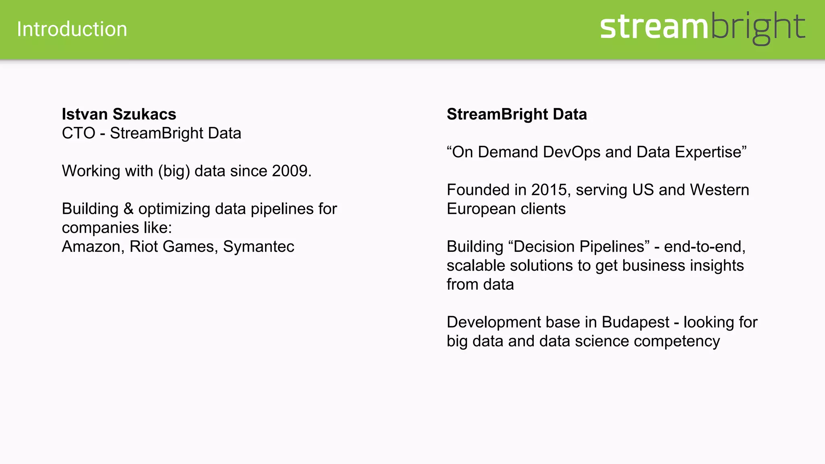The image size is (825, 464).
Task: Click the gray "bright" part of the logo
Action: tap(757, 28)
